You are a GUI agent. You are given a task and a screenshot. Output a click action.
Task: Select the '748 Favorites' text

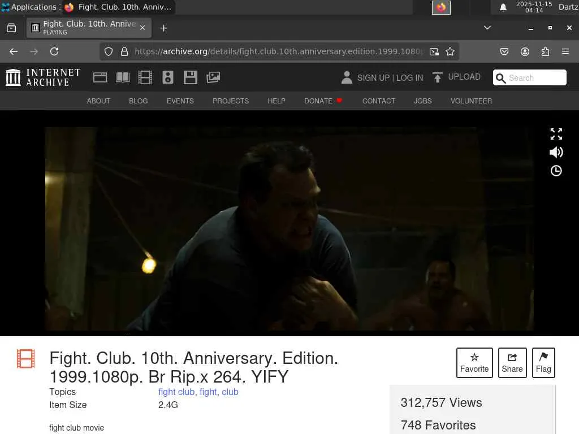pyautogui.click(x=438, y=425)
